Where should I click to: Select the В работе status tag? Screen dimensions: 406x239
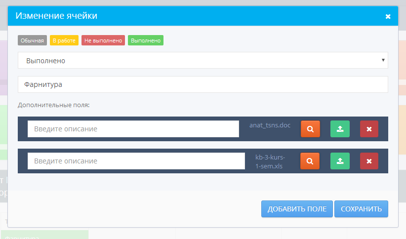[64, 40]
